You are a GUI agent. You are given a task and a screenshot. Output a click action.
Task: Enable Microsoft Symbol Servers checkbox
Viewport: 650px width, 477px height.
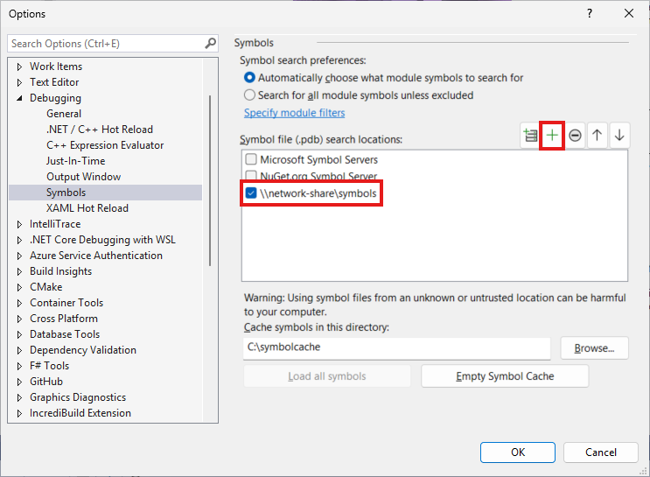(251, 160)
